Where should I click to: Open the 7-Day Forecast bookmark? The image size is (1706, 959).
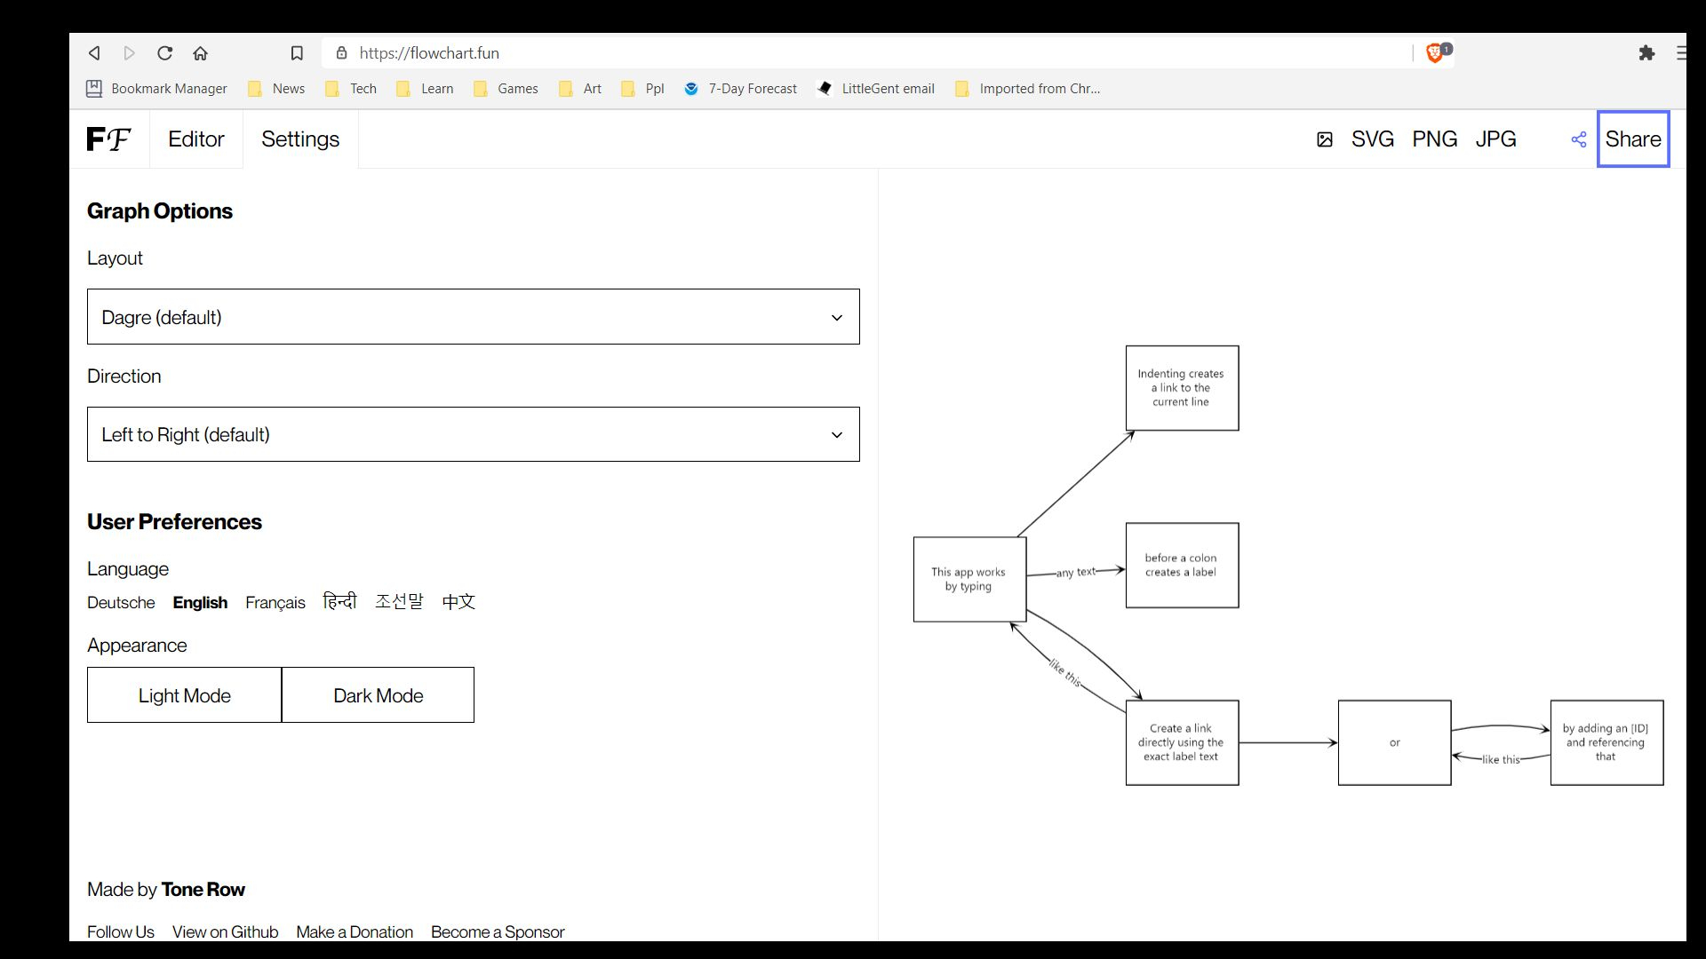(741, 89)
